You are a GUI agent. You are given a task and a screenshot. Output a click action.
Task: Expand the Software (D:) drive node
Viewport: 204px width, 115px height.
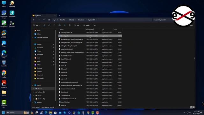[34, 92]
